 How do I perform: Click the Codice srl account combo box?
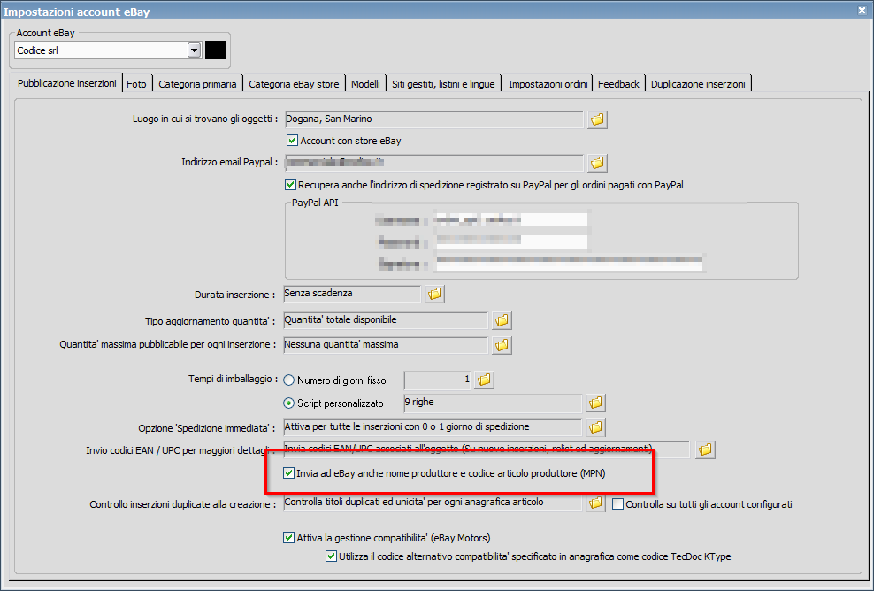pyautogui.click(x=108, y=50)
